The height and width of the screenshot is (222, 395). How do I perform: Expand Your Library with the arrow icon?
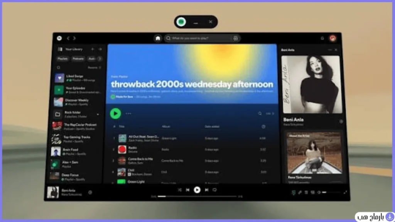pos(100,49)
